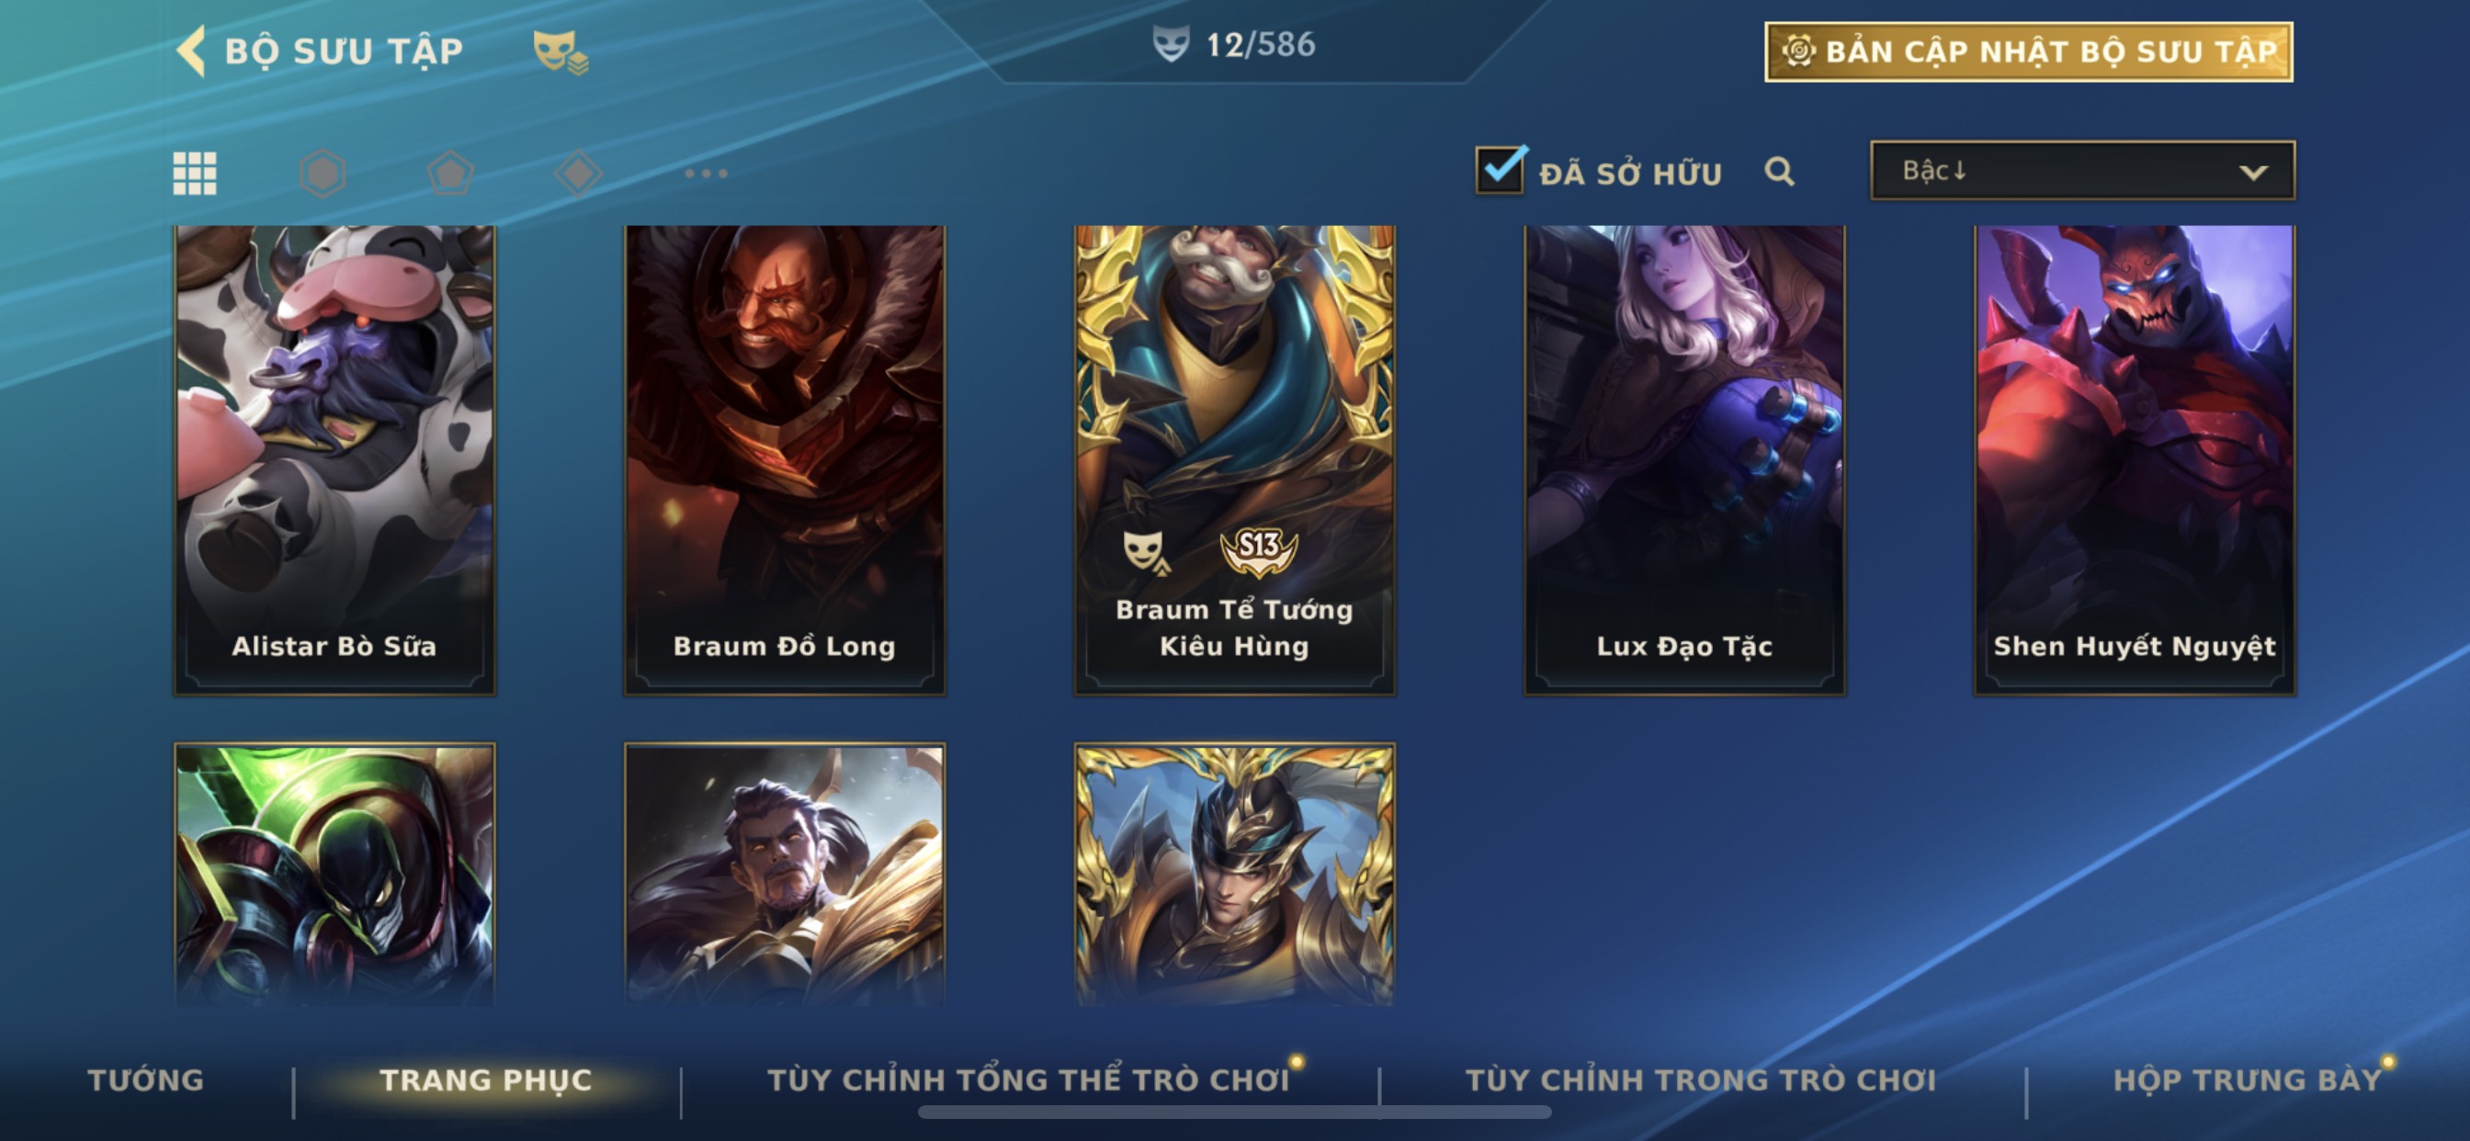
Task: Go back using the Bộ Sưu Tập arrow
Action: 192,51
